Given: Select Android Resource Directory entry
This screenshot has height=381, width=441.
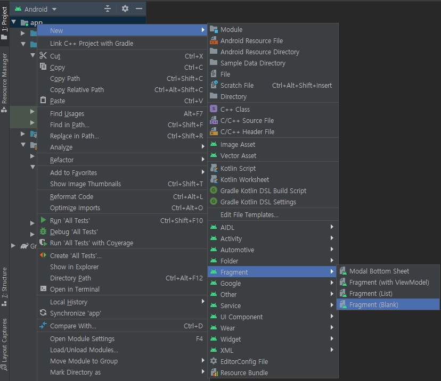Looking at the screenshot, I should tap(273, 52).
